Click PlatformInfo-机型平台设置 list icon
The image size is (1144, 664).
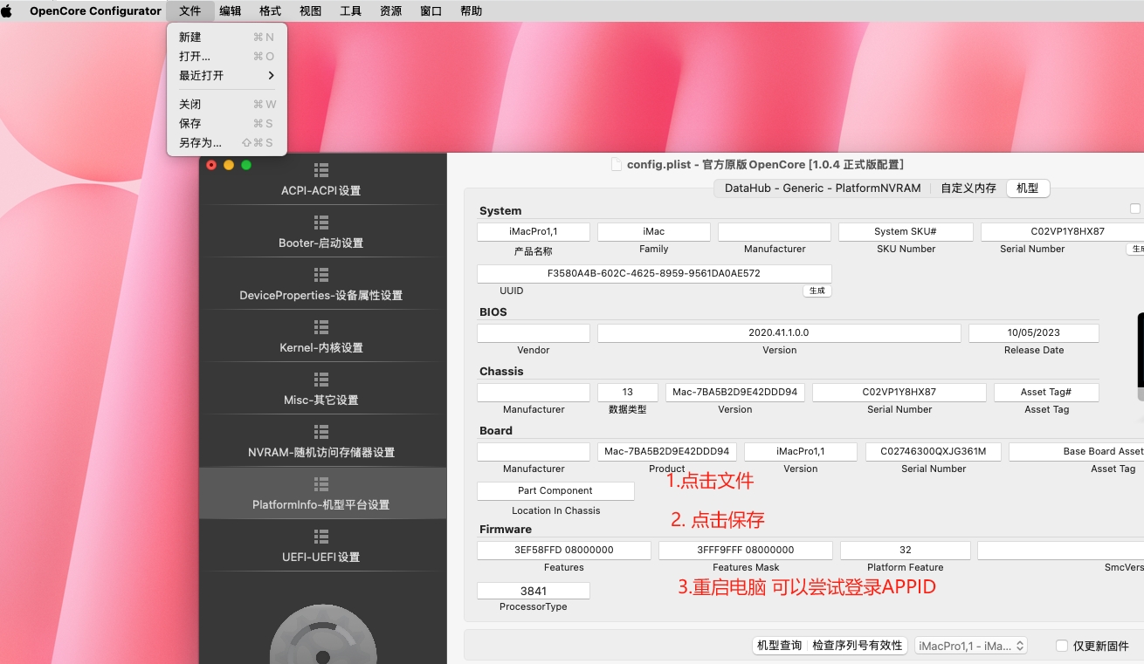tap(321, 484)
